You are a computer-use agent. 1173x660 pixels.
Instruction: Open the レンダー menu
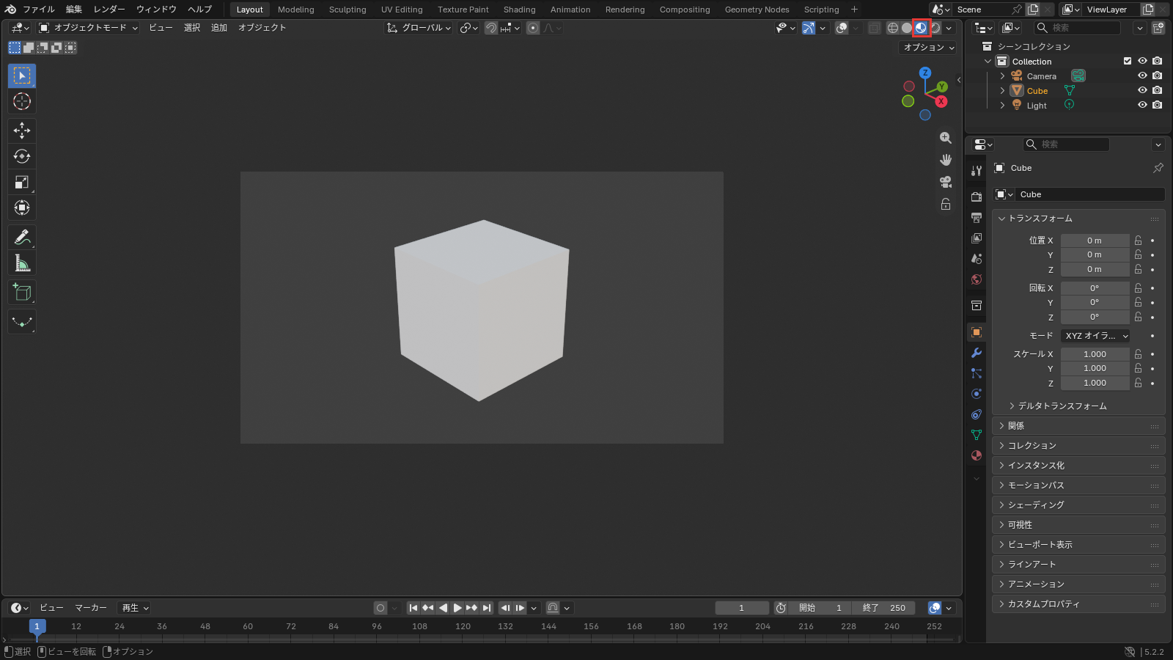[x=109, y=10]
